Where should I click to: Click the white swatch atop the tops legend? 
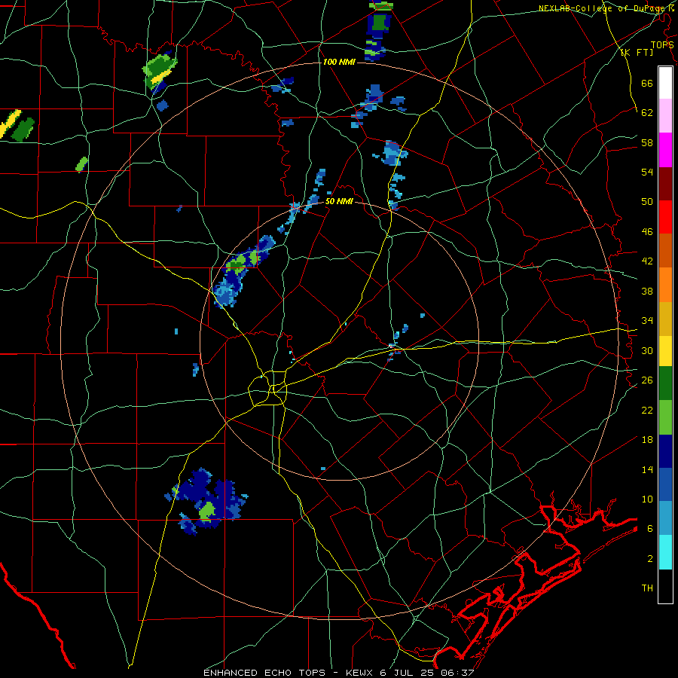665,83
